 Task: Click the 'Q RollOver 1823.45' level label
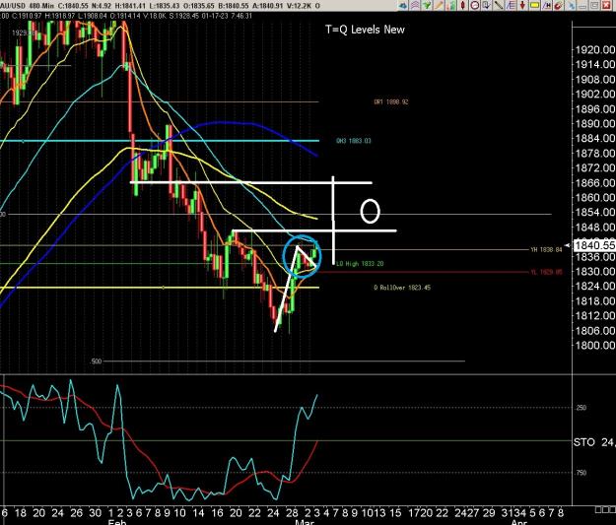coord(402,288)
